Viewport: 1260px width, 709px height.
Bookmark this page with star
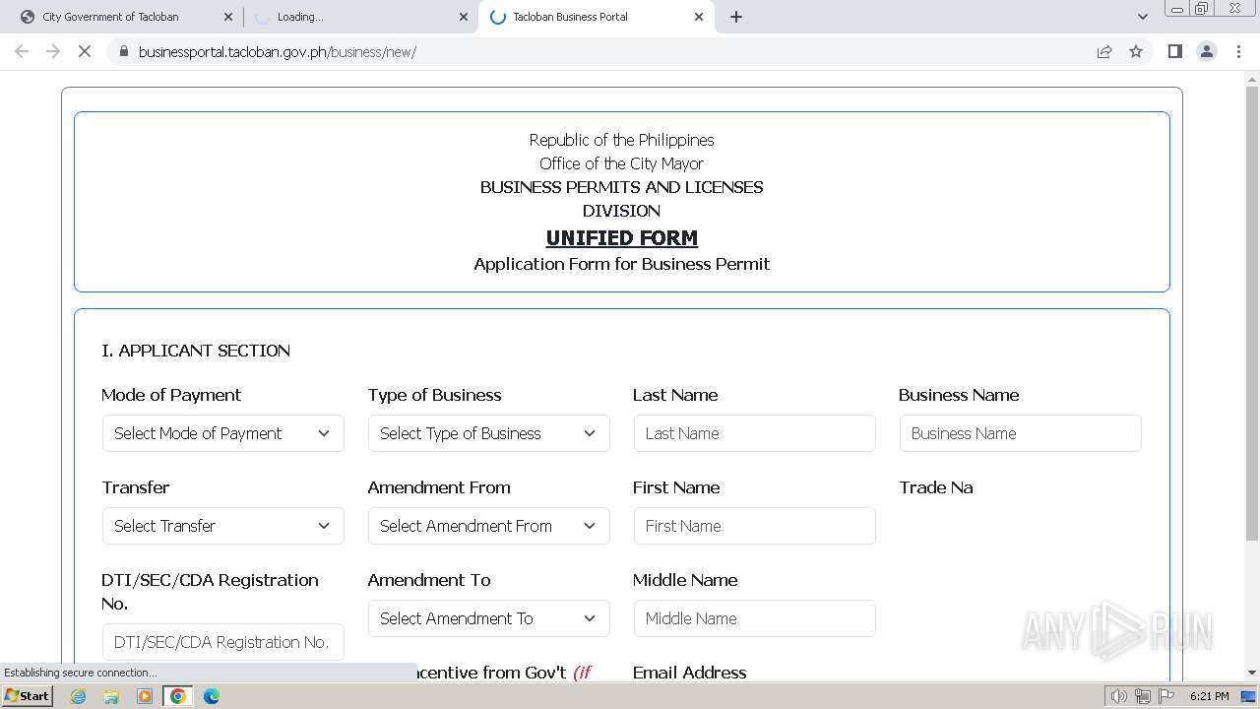1136,51
